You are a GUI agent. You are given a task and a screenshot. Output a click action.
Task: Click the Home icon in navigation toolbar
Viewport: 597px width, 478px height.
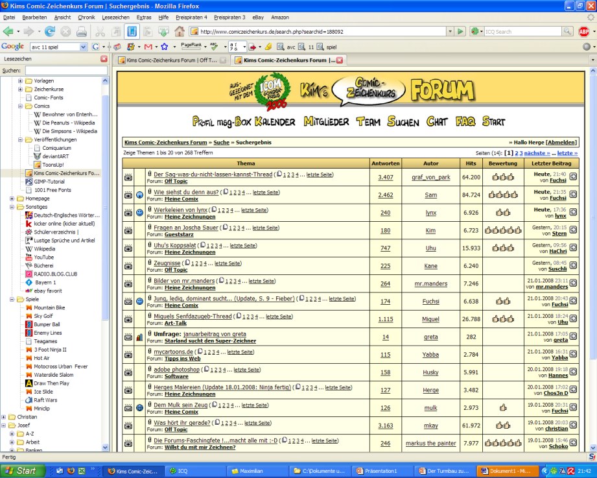coord(180,31)
